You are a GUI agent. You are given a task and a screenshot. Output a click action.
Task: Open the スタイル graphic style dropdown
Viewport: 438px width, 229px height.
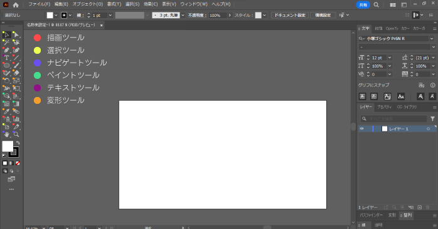point(264,15)
